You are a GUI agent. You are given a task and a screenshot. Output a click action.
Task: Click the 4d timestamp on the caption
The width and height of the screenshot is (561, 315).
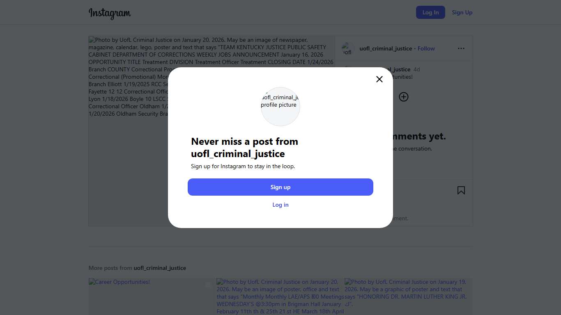tap(416, 69)
